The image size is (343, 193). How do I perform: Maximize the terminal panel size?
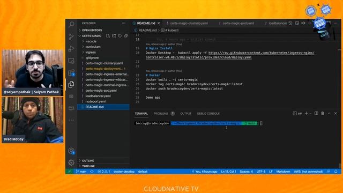pos(329,113)
